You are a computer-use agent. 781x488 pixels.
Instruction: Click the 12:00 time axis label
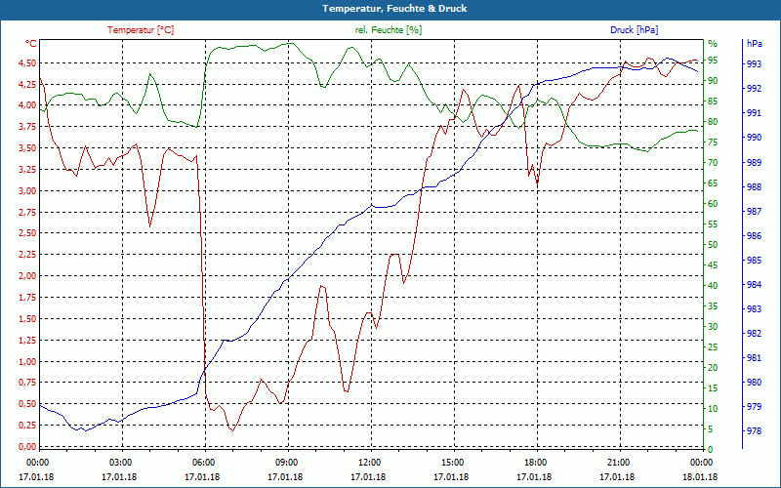[x=369, y=462]
